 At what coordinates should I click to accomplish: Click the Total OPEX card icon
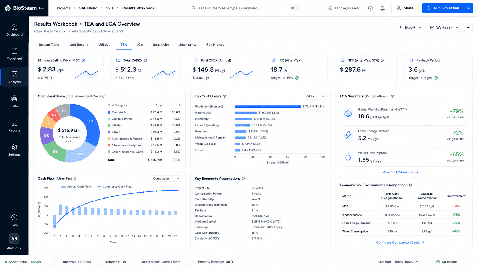195,60
